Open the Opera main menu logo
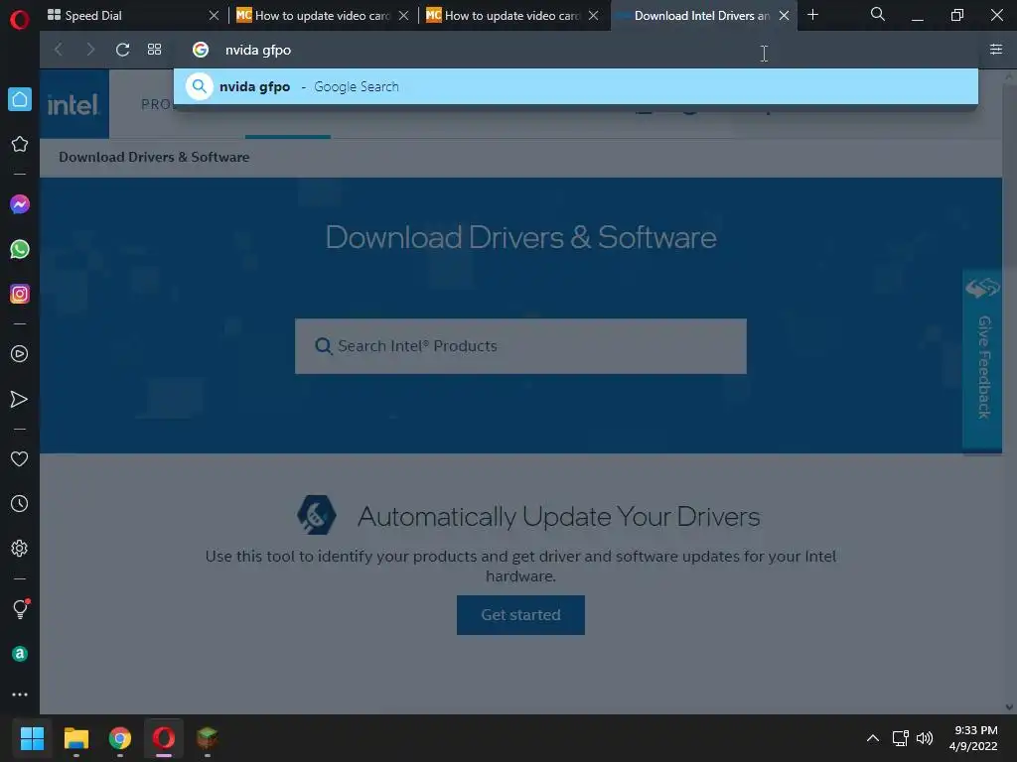The height and width of the screenshot is (762, 1017). (x=20, y=20)
